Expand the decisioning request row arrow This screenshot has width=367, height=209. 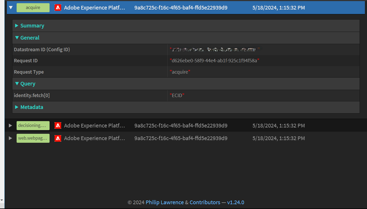click(x=10, y=125)
